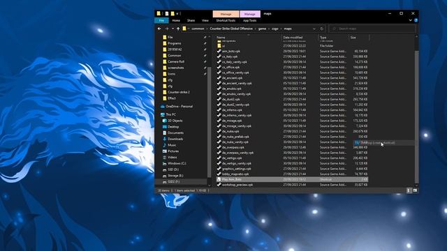The width and height of the screenshot is (447, 251).
Task: Open the Pictures folder in the sidebar
Action: pos(173,151)
